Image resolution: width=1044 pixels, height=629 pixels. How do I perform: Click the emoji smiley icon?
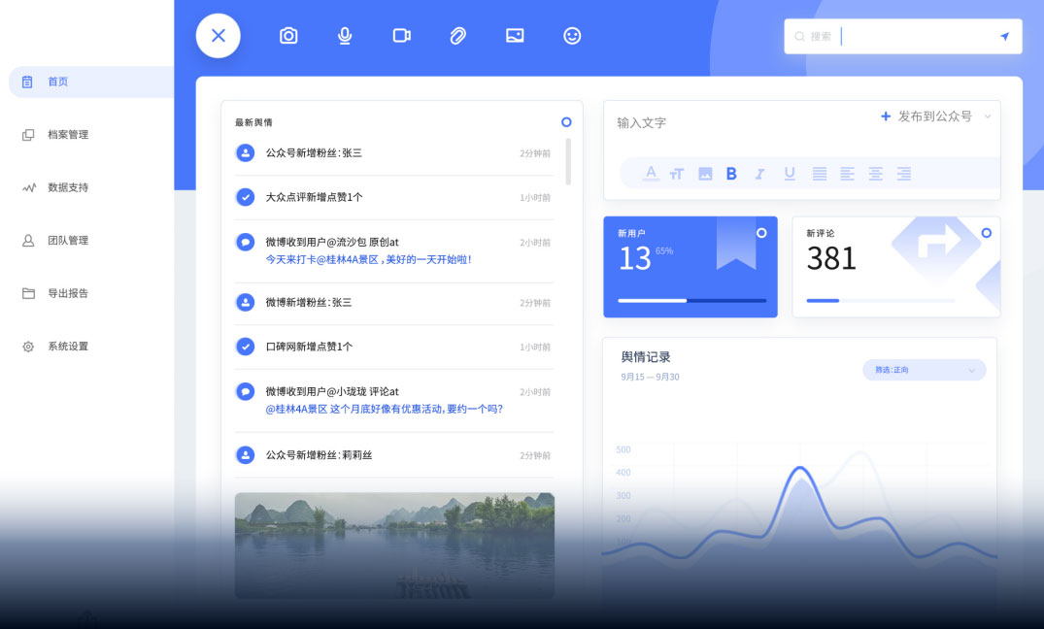572,36
